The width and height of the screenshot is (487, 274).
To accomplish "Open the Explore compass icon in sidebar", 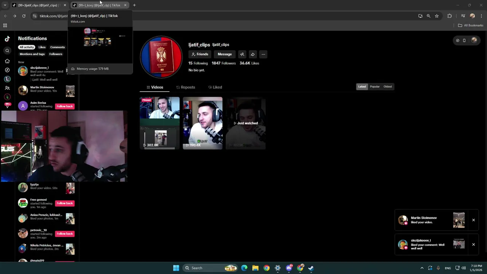I will [x=7, y=70].
